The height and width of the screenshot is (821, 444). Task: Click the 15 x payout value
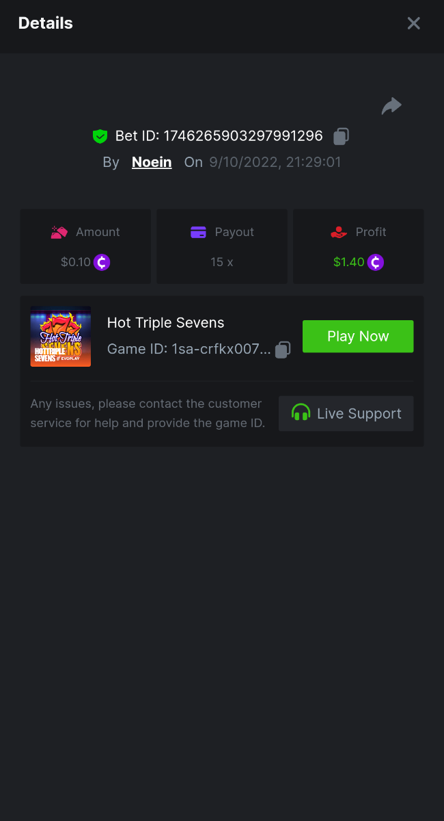222,262
